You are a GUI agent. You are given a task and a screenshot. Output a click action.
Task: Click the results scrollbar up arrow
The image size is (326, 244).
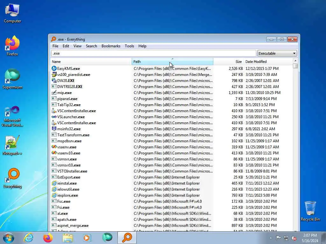295,61
